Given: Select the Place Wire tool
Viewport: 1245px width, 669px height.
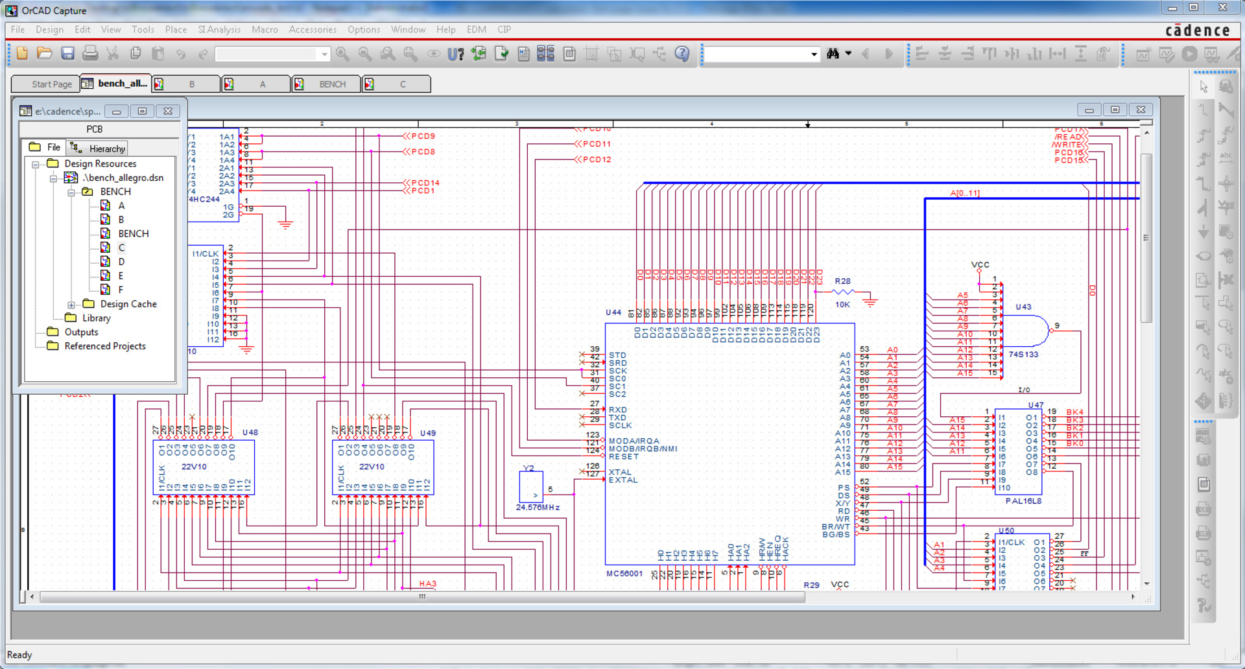Looking at the screenshot, I should tap(1203, 110).
